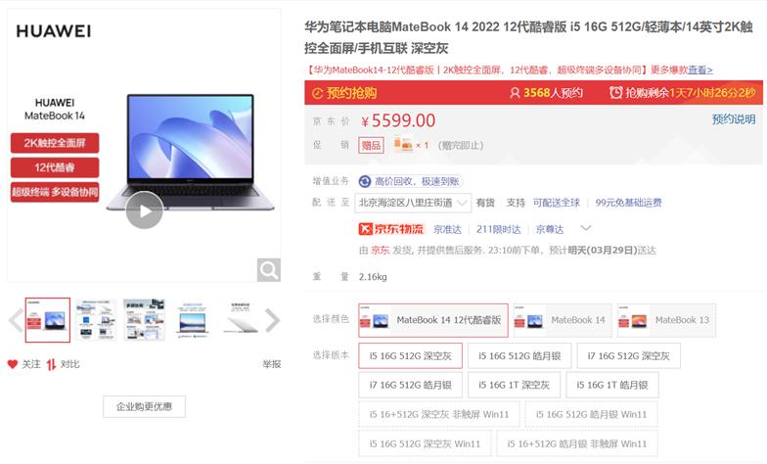Select i5 16G 512G 皓月银 version
Image resolution: width=767 pixels, height=464 pixels.
(519, 356)
